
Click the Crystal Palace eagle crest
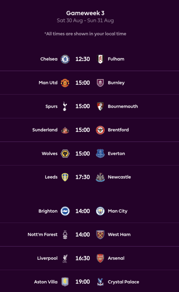101,282
